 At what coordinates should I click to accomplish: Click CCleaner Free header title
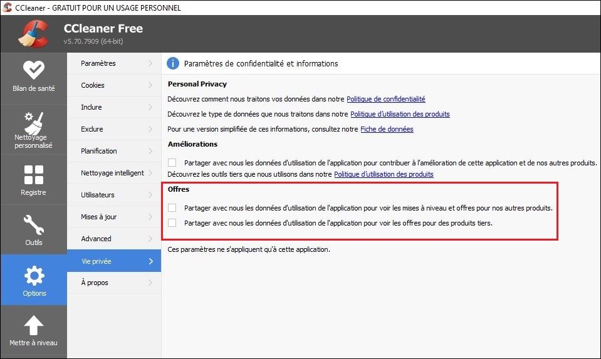coord(103,28)
